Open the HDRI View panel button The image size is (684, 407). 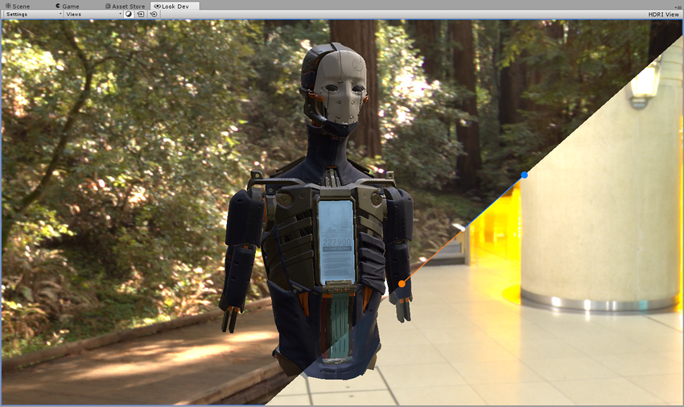[x=664, y=14]
